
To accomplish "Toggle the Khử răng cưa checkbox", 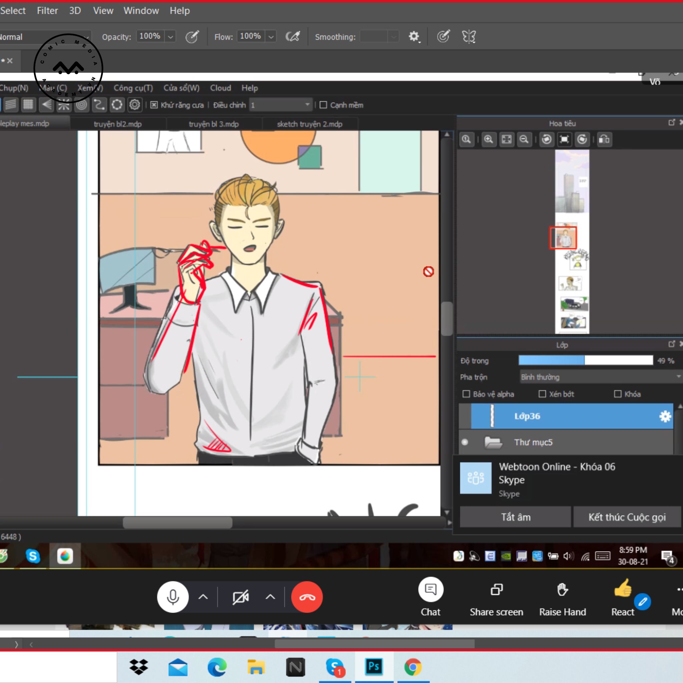I will (154, 105).
